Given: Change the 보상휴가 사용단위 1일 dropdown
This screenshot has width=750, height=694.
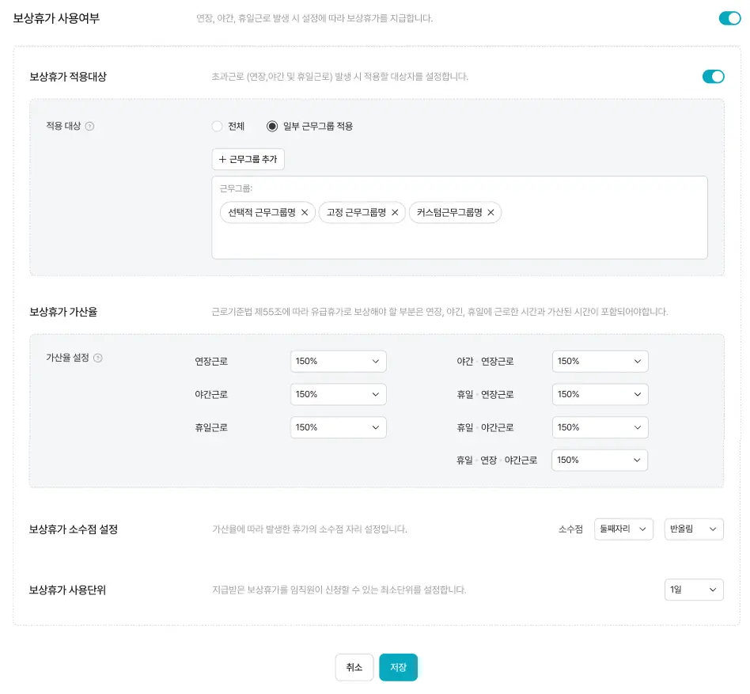Looking at the screenshot, I should pyautogui.click(x=694, y=590).
